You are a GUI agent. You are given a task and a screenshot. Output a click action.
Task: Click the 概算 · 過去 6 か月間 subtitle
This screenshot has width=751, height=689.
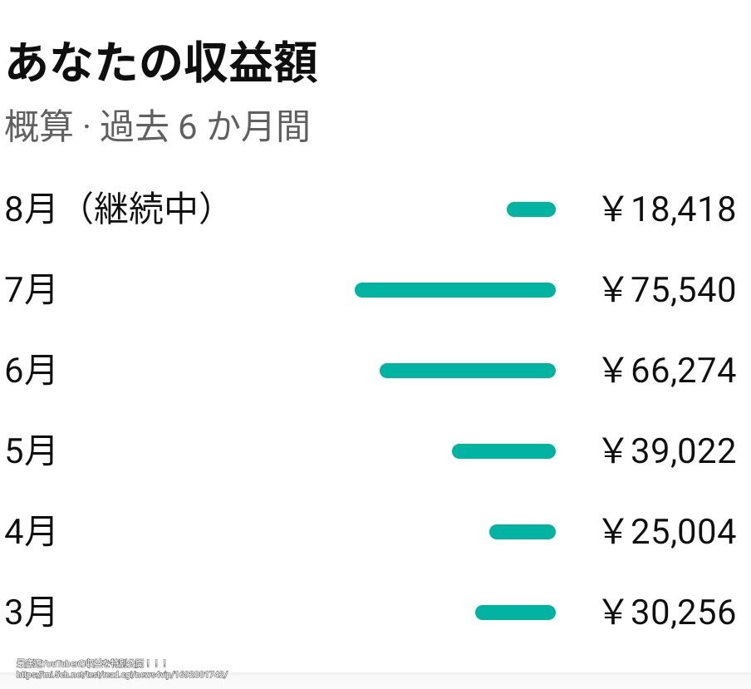tap(158, 128)
